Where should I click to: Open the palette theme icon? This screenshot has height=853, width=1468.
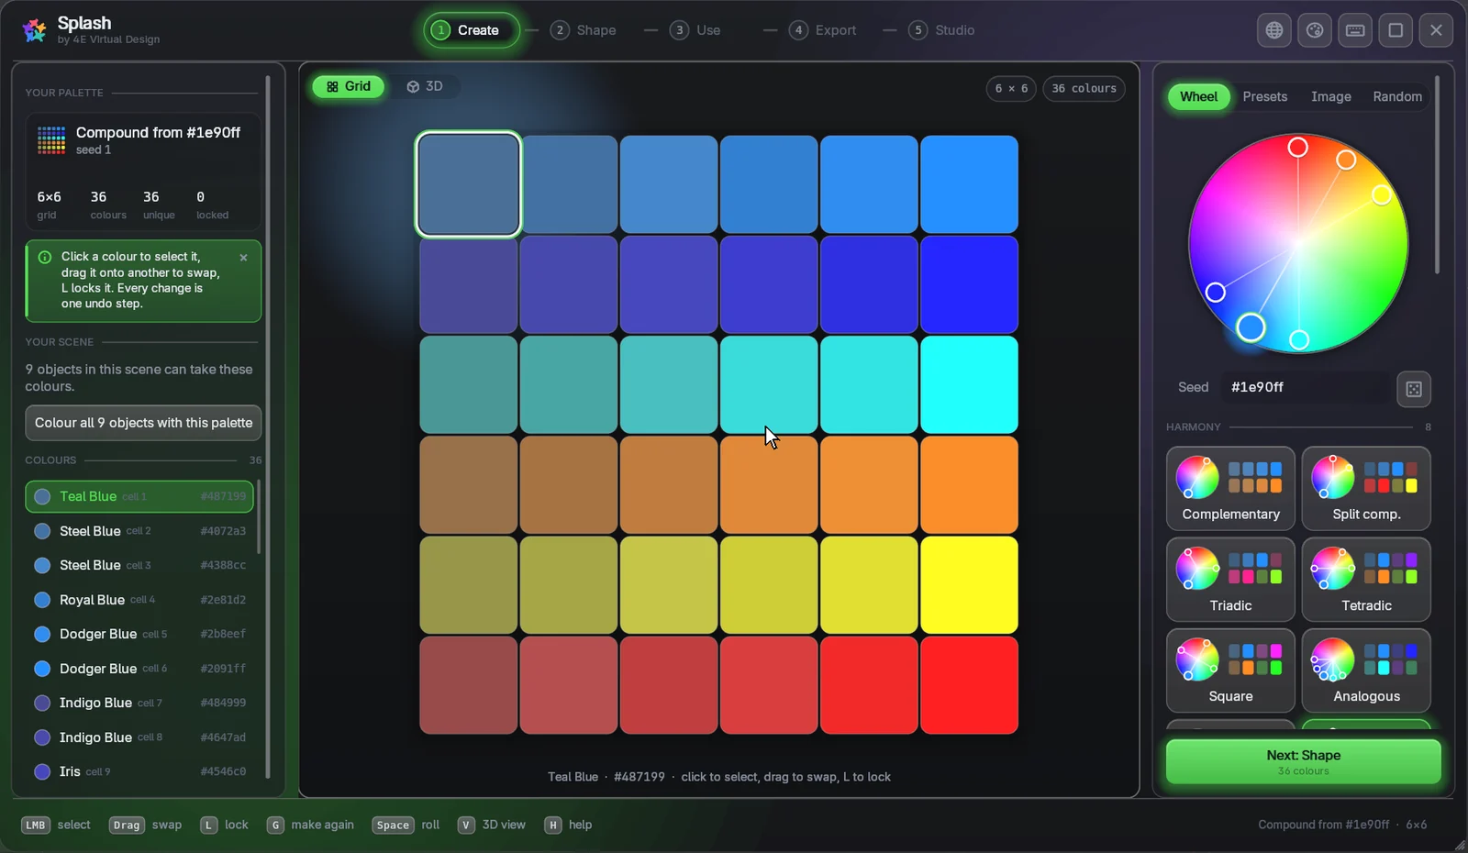[x=1315, y=30]
